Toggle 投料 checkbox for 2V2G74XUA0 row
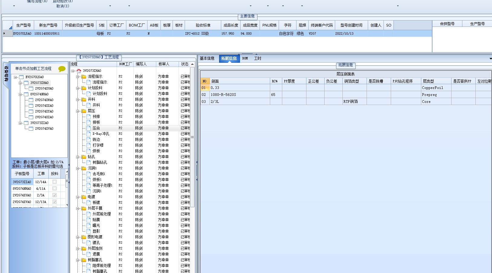This screenshot has height=273, width=492. 54,195
